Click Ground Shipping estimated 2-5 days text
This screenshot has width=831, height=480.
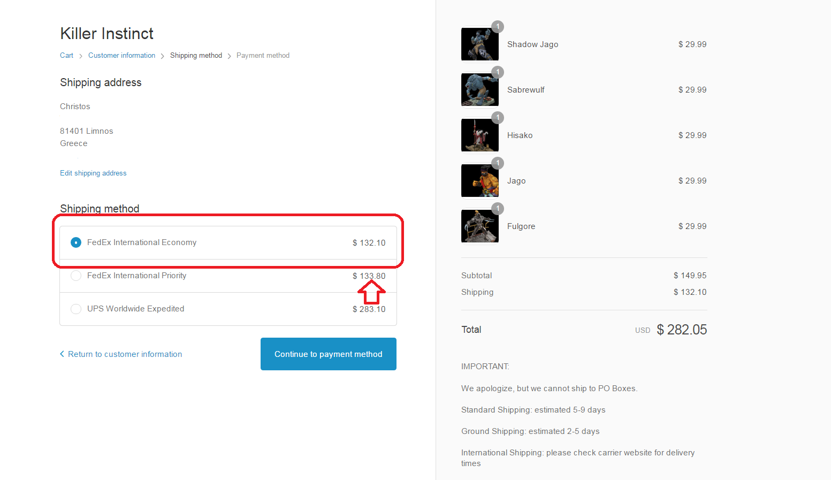[x=530, y=431]
